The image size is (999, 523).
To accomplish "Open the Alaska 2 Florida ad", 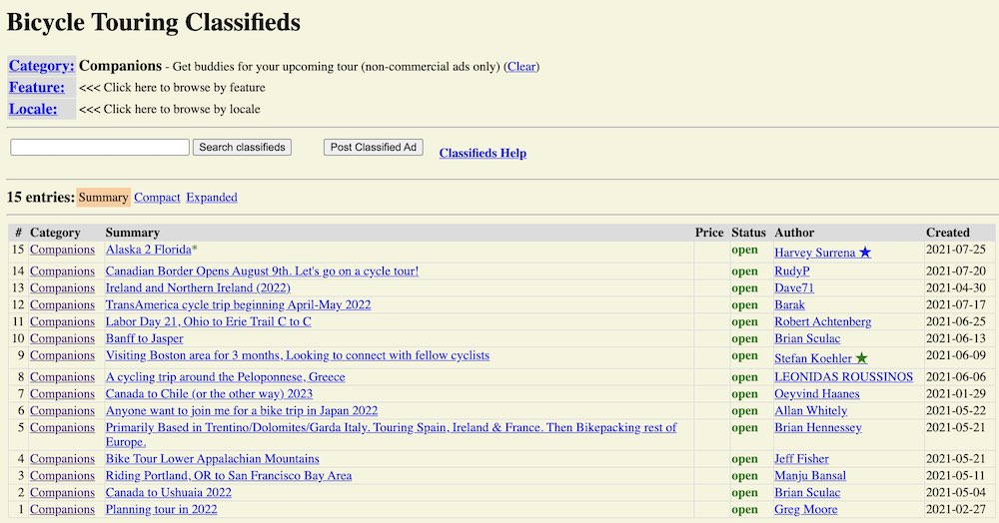I will [149, 250].
